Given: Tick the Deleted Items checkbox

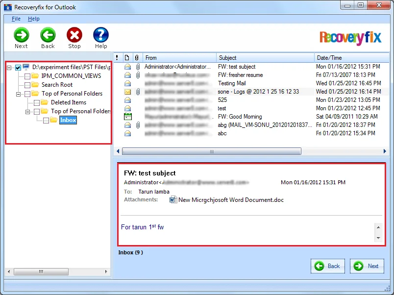Looking at the screenshot, I should (37, 102).
